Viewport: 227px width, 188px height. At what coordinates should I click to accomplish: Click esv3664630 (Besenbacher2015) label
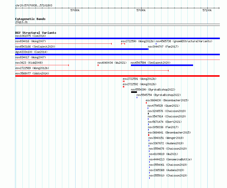(167, 100)
